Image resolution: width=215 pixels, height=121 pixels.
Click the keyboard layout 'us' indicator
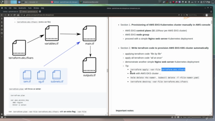coord(192,2)
